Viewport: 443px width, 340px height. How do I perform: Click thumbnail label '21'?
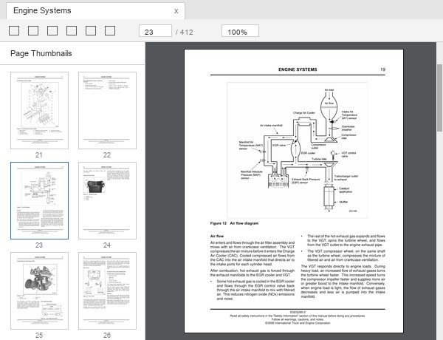(x=39, y=154)
